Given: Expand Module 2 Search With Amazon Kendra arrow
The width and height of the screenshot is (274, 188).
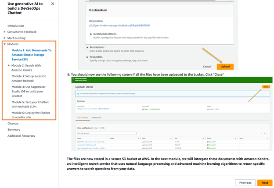Looking at the screenshot, I should coord(9,65).
